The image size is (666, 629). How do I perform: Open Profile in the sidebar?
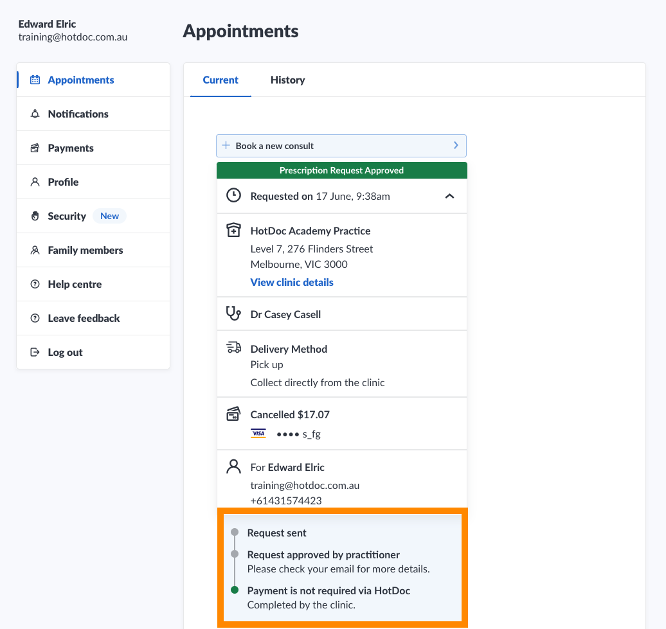coord(93,182)
